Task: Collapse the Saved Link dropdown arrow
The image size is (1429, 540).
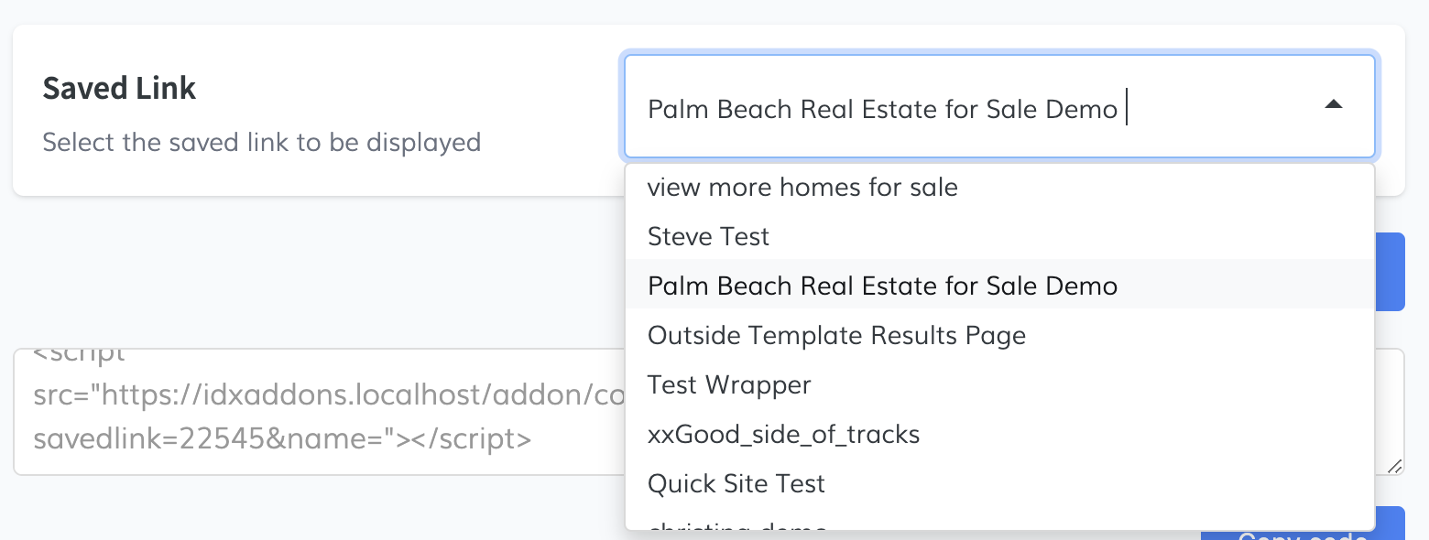Action: (1334, 105)
